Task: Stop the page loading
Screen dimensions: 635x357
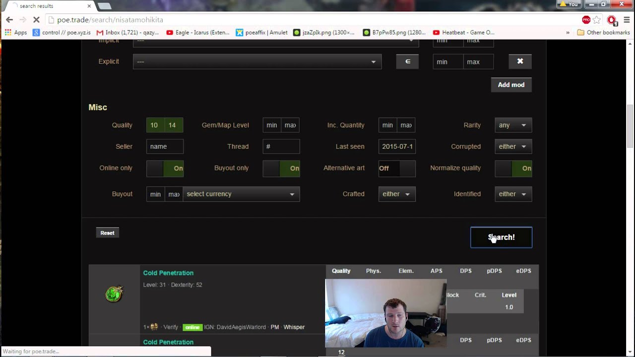Action: (36, 20)
